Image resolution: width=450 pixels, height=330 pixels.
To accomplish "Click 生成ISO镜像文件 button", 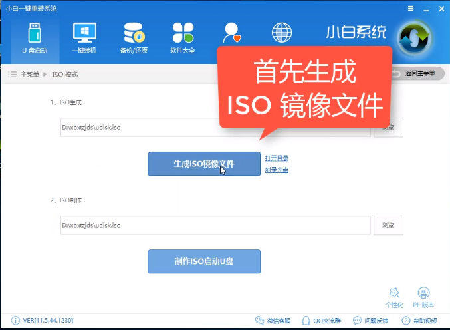I will pyautogui.click(x=203, y=164).
